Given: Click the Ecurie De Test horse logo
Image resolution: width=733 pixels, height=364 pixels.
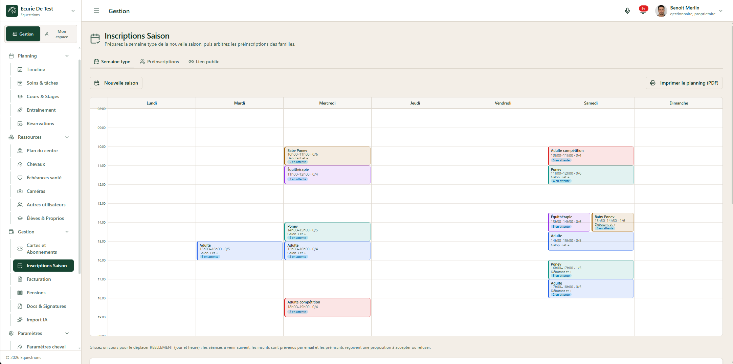Looking at the screenshot, I should pos(12,11).
